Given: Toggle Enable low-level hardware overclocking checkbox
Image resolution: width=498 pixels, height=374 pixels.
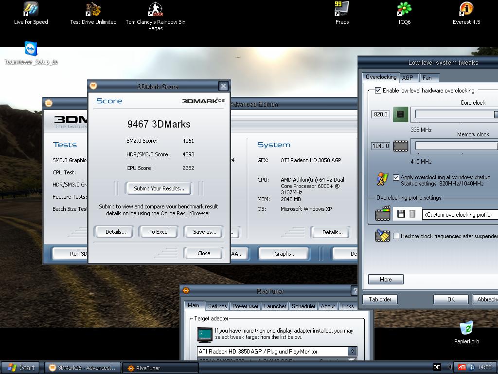Looking at the screenshot, I should (378, 90).
